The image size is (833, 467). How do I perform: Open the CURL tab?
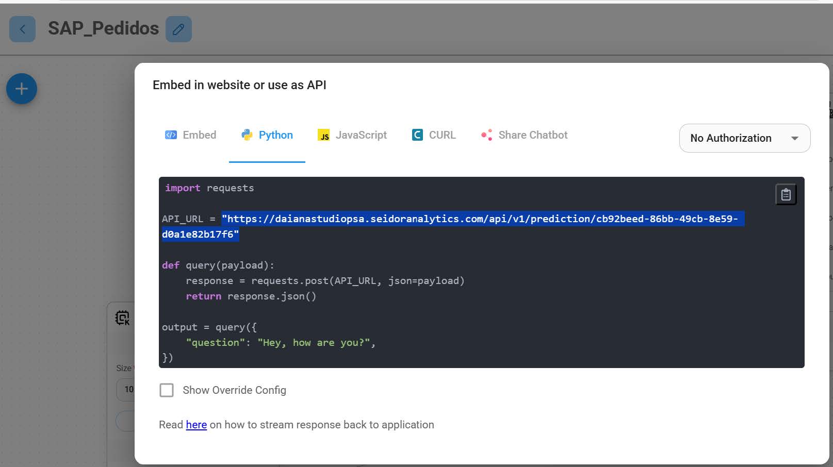point(434,135)
